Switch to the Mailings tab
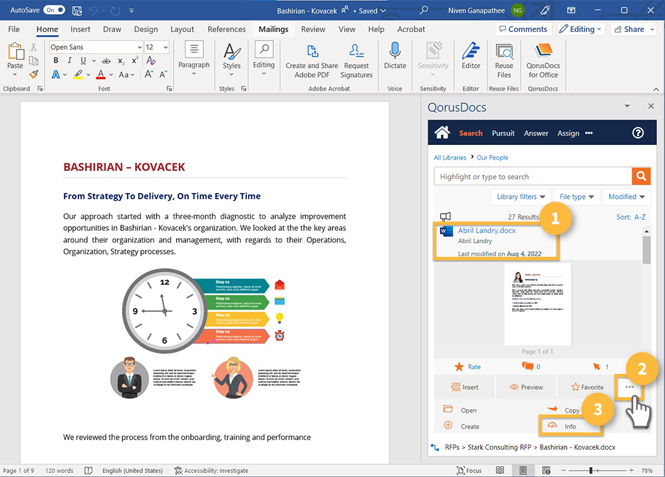This screenshot has height=477, width=665. point(273,29)
